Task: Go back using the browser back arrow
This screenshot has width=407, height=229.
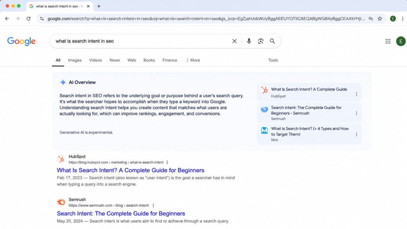Action: point(7,19)
